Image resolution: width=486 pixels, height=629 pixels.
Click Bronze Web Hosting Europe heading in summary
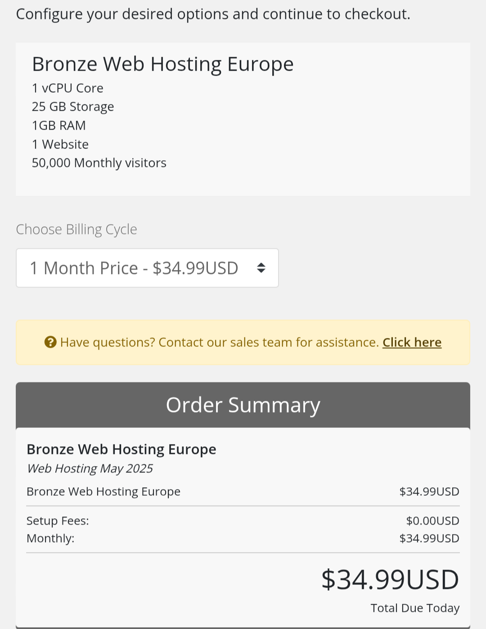pos(121,449)
